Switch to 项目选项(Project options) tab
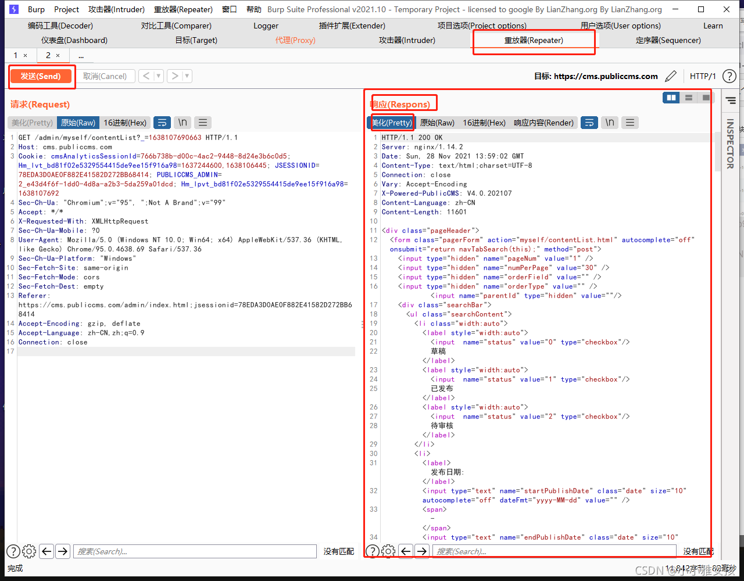Screen dimensions: 744x581 pyautogui.click(x=482, y=26)
